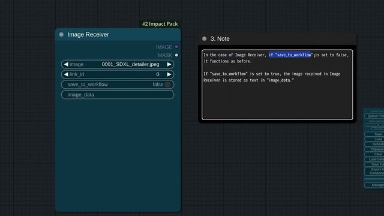Open Clipspace from menu panel
Screen dimensions: 384x216
[x=374, y=149]
